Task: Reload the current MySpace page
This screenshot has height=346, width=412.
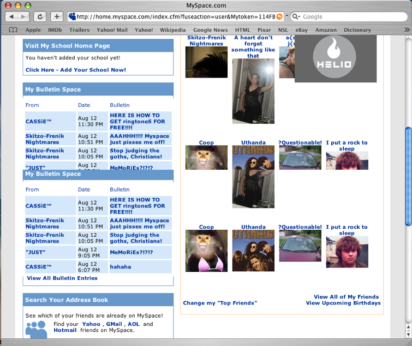Action: click(40, 16)
